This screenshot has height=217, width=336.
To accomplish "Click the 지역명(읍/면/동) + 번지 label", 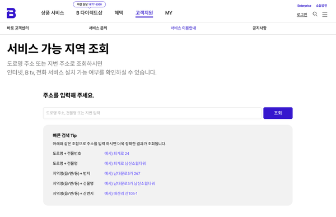I will point(71,173).
